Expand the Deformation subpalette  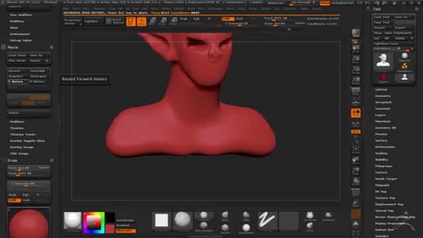click(385, 147)
